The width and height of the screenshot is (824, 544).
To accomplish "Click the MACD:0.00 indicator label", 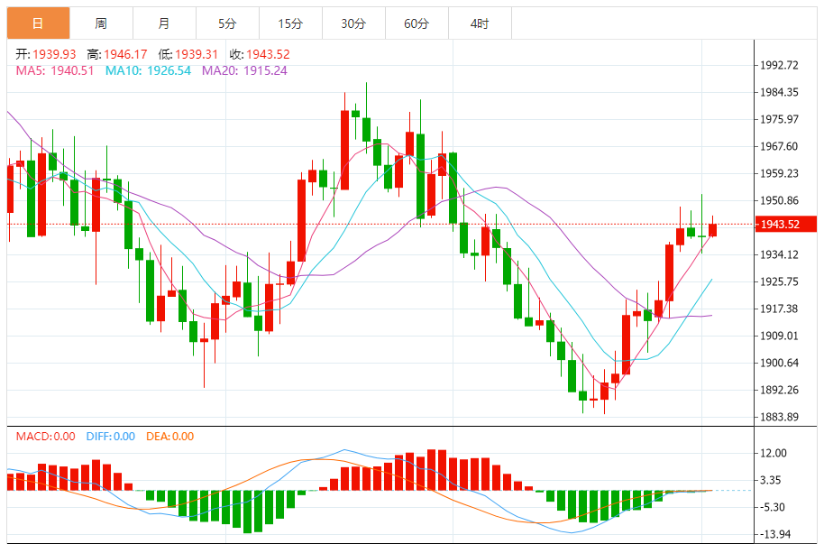I will pos(46,436).
